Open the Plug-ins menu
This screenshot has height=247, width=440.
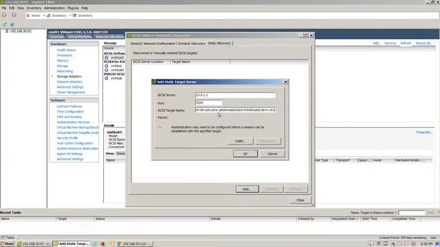pos(73,8)
